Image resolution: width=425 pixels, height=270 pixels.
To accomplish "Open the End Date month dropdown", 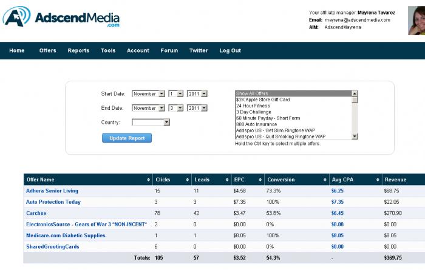I will (148, 108).
